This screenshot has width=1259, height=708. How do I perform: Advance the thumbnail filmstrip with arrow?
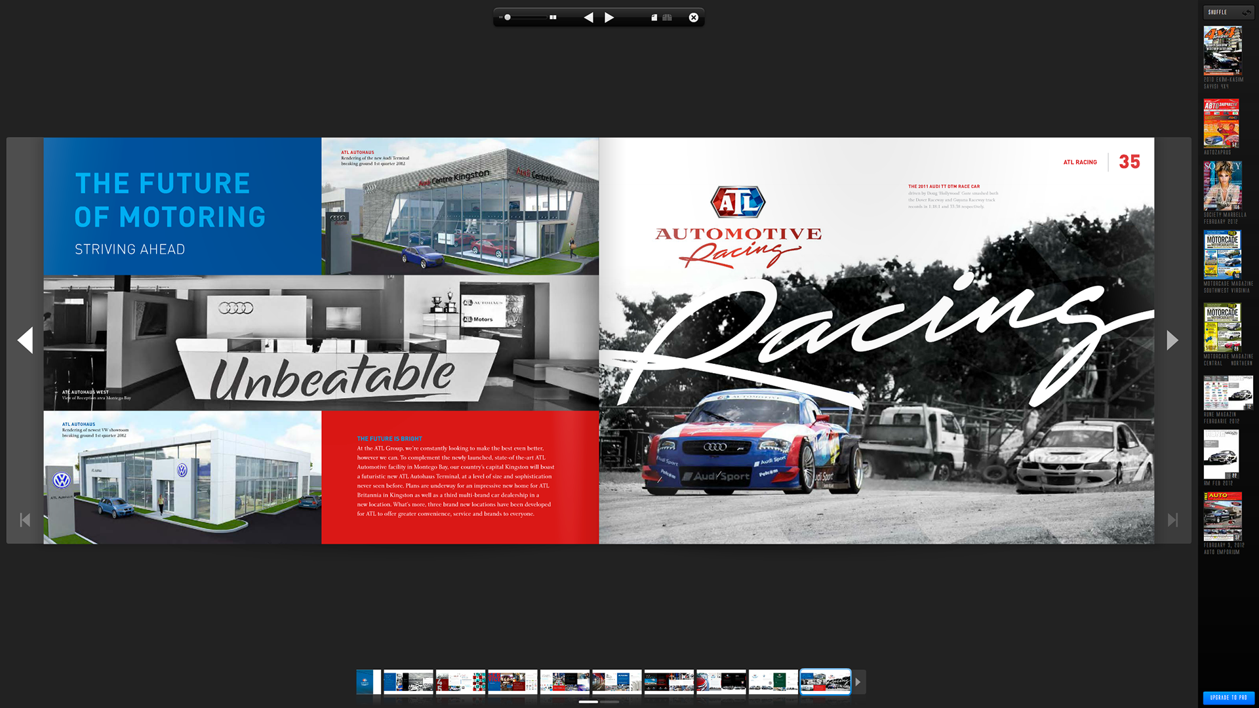click(858, 682)
